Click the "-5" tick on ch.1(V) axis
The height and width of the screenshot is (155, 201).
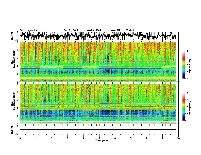(x=17, y=40)
